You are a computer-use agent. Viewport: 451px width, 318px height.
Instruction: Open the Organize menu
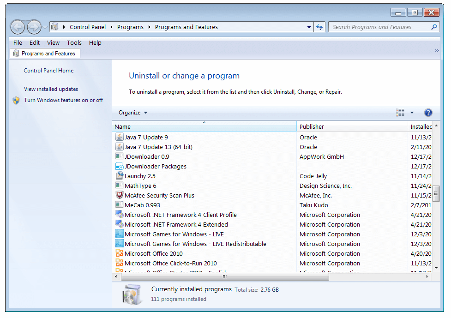(x=132, y=112)
